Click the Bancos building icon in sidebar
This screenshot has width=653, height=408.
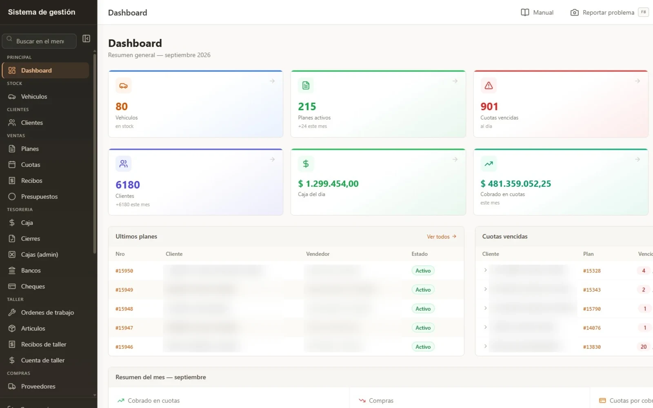(x=12, y=271)
